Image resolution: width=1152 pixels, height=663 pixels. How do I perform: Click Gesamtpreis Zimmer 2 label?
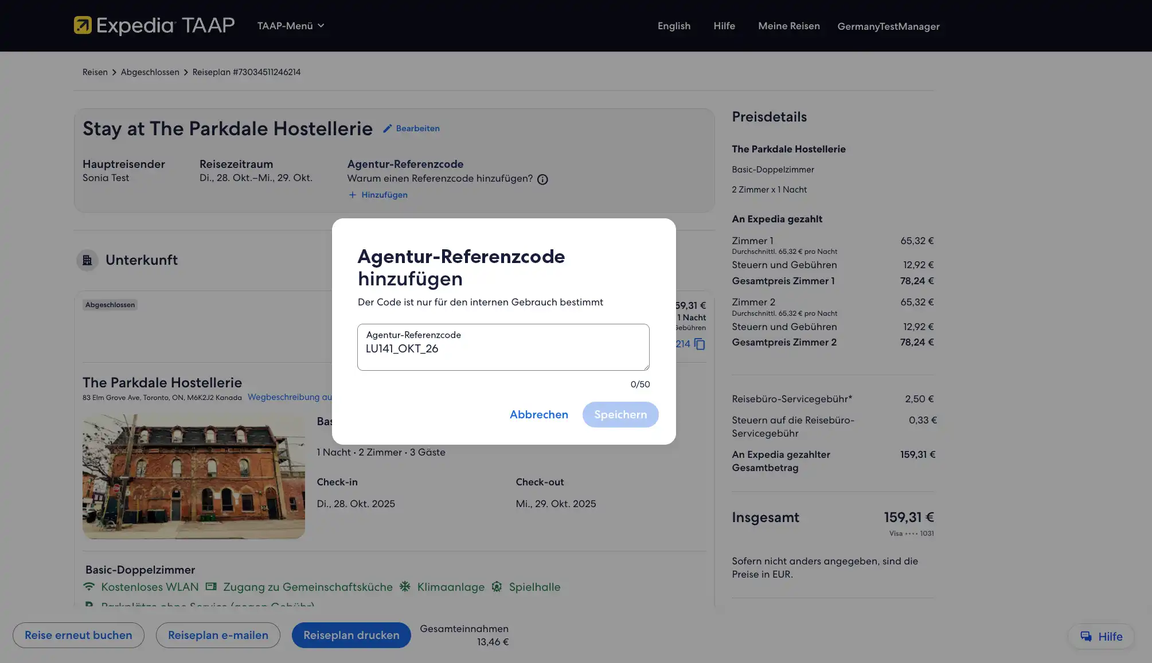pyautogui.click(x=784, y=342)
